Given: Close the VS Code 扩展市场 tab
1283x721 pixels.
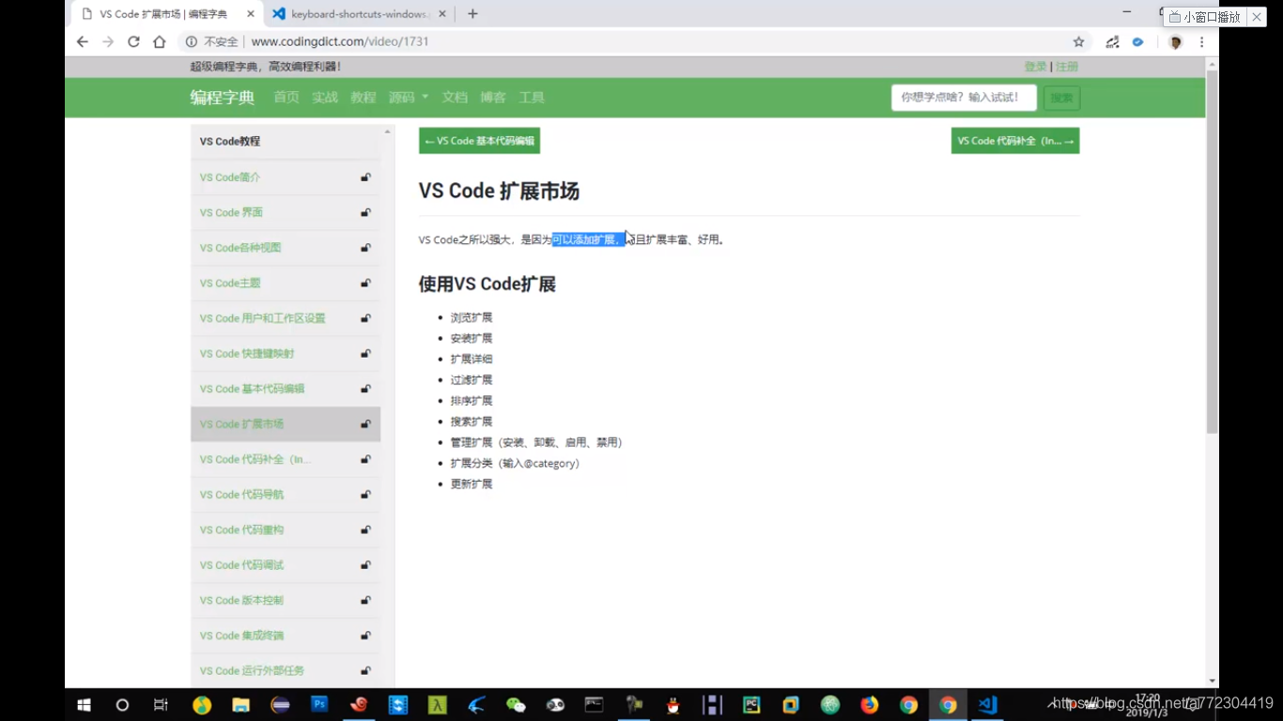Looking at the screenshot, I should [x=250, y=14].
